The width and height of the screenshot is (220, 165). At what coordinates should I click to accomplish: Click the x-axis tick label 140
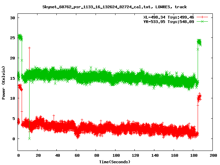pos(155,155)
